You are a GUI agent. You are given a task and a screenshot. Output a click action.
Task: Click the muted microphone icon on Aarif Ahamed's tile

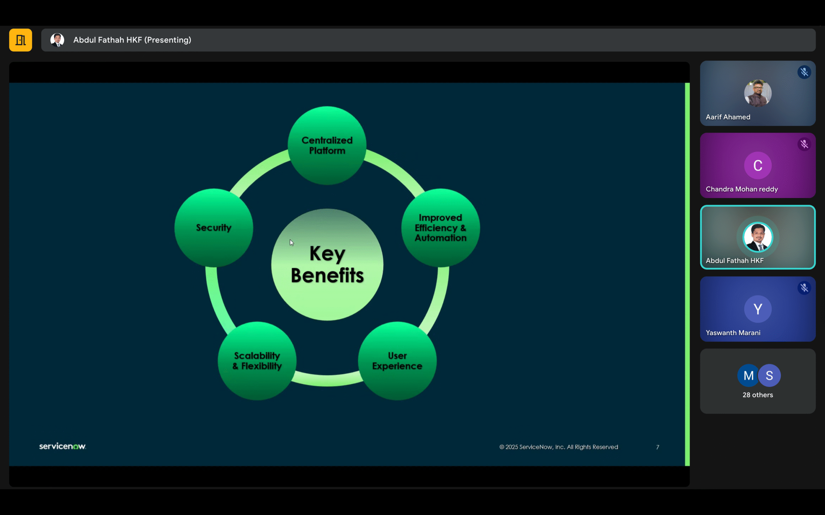tap(805, 72)
